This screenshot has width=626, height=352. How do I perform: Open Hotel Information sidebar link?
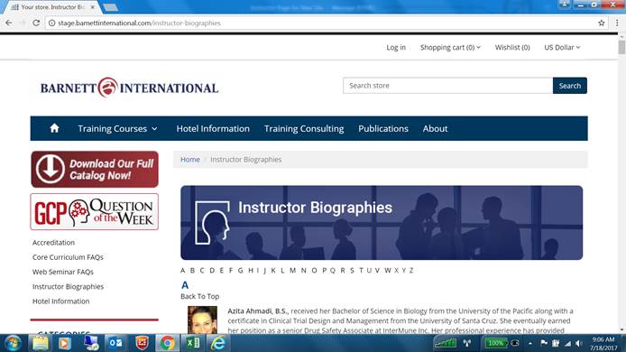61,301
